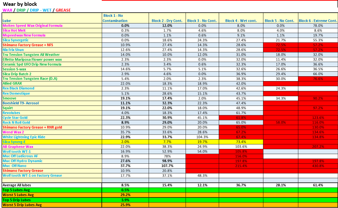Viewport: 338px width, 208px height.
Task: Select the 'Worst 5 Drip Lubes Avg' label
Action: [22, 205]
